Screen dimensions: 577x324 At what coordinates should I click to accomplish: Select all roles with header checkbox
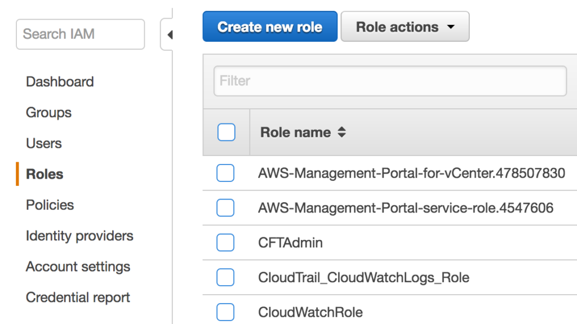[226, 133]
